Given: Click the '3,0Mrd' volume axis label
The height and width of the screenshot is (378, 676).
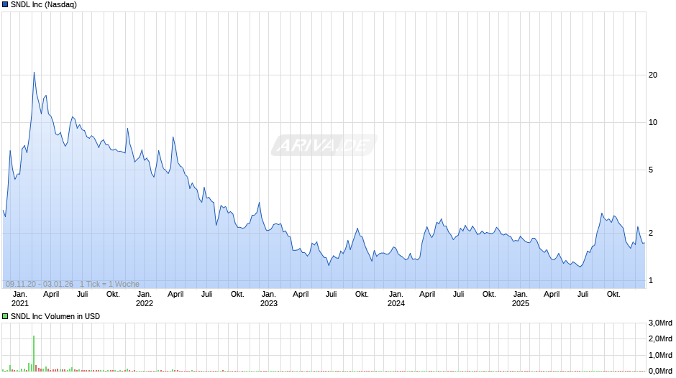Looking at the screenshot, I should pyautogui.click(x=660, y=323).
